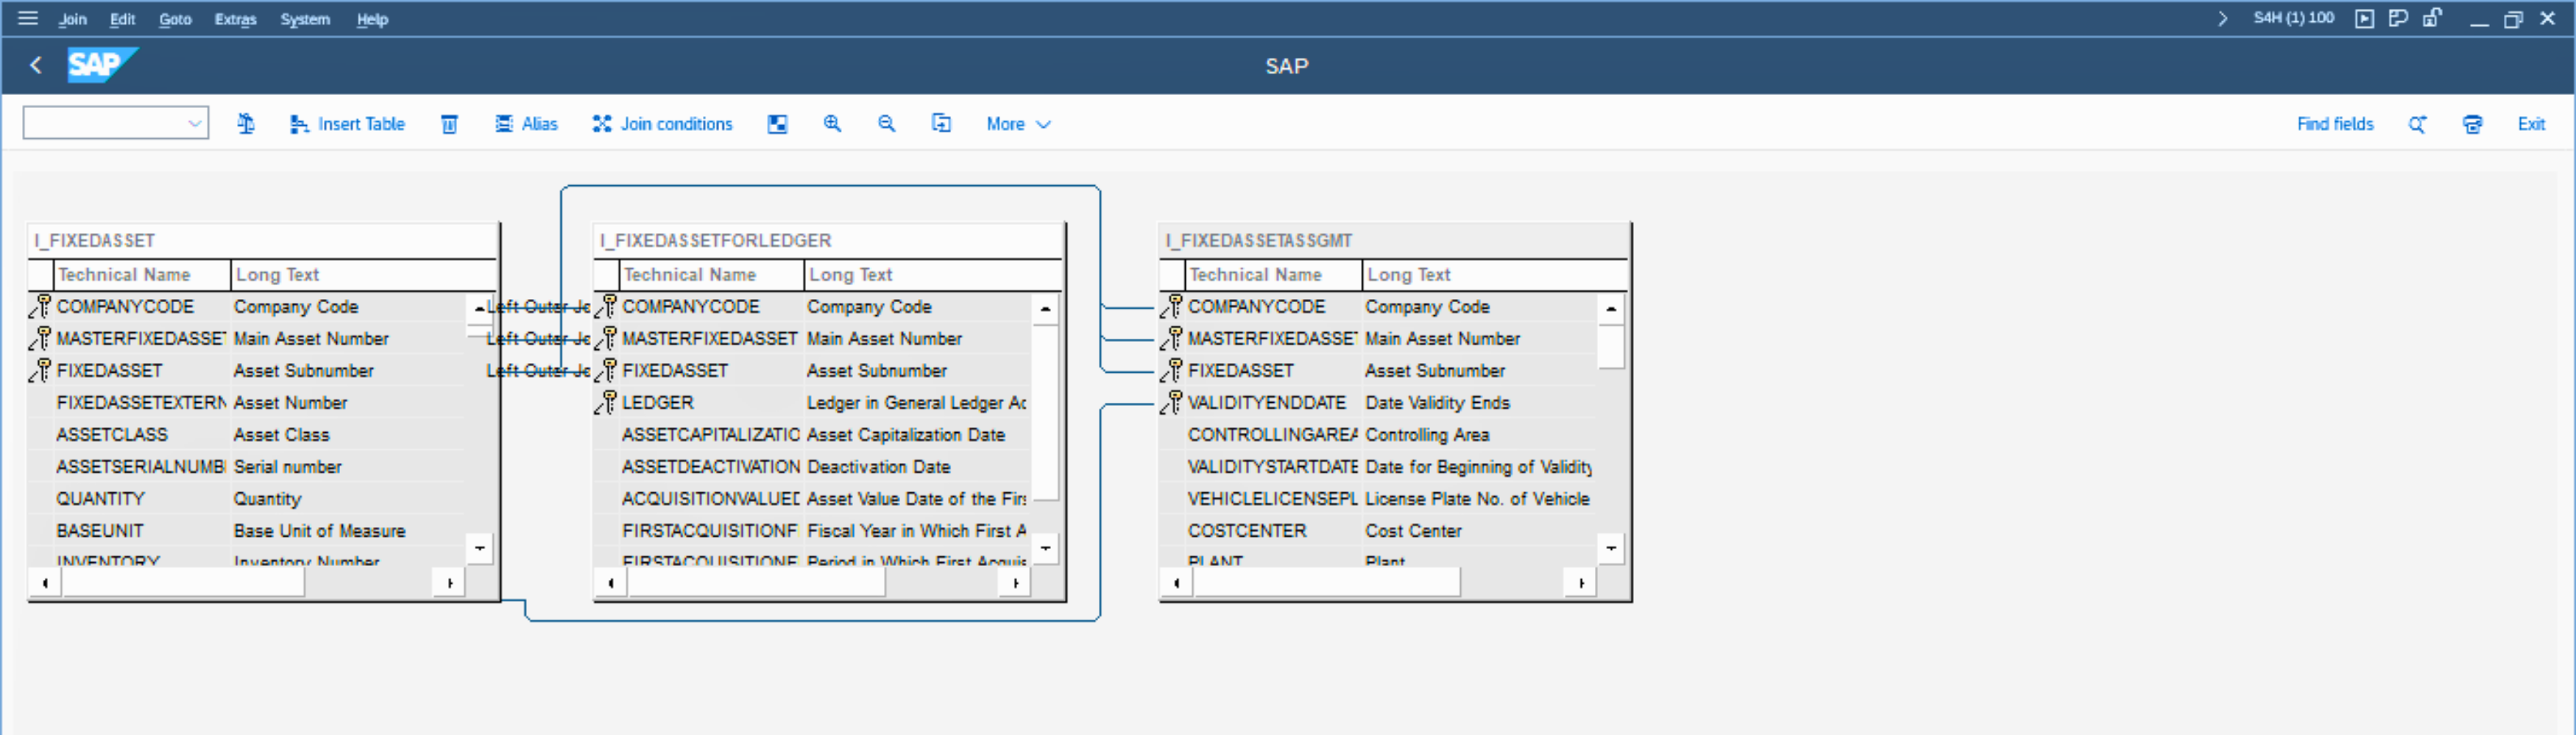The image size is (2576, 735).
Task: Zoom in on the join diagram
Action: point(831,123)
